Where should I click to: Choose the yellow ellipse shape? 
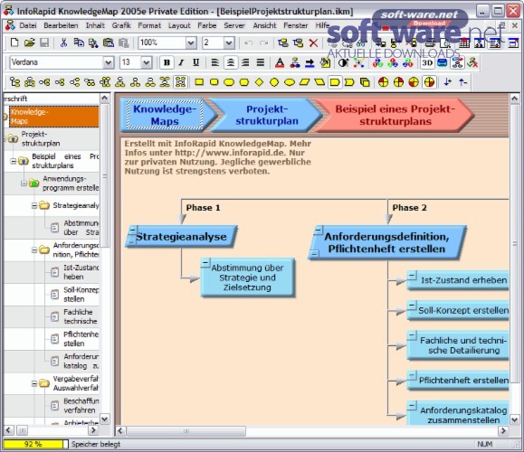(290, 82)
